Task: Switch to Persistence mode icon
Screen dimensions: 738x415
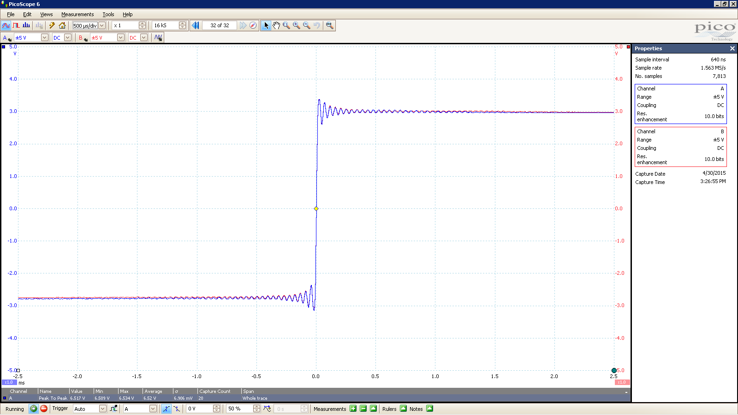Action: pyautogui.click(x=16, y=25)
